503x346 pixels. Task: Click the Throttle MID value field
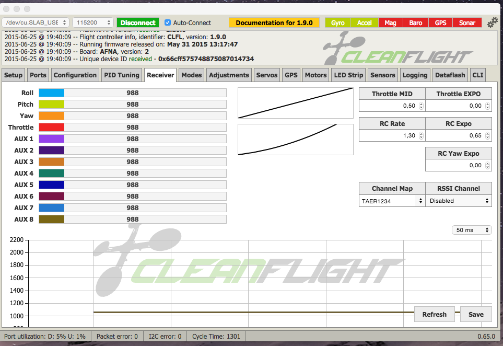point(392,106)
